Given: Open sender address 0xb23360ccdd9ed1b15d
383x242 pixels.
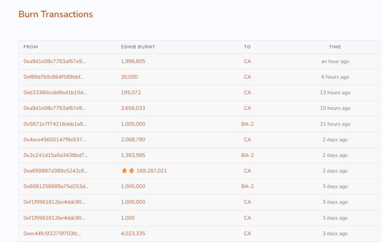Looking at the screenshot, I should 55,93.
